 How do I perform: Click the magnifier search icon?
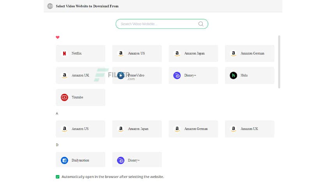(x=201, y=24)
